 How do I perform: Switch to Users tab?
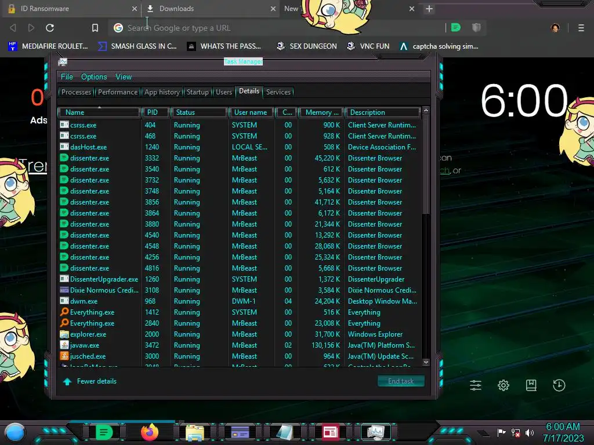click(224, 92)
